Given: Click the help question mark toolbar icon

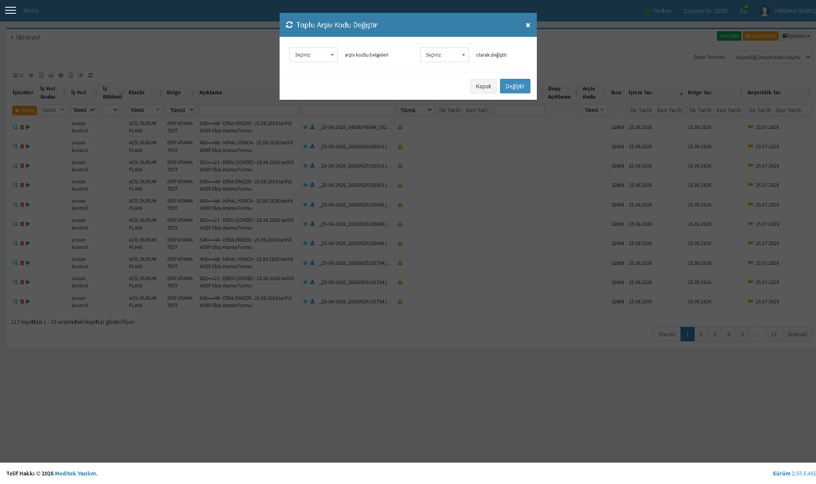Looking at the screenshot, I should tap(61, 75).
